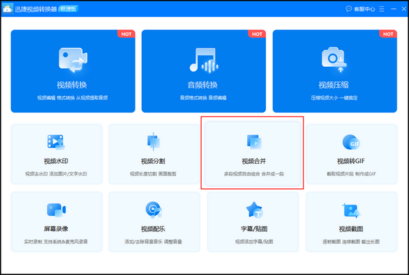Image resolution: width=409 pixels, height=275 pixels.
Task: Open the 视频转GIF round GIF icon
Action: (x=351, y=142)
